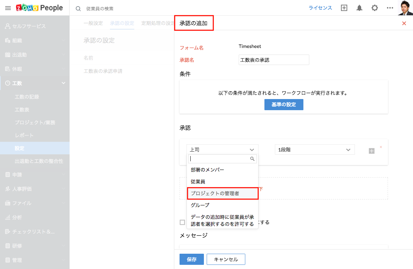Screen dimensions: 413x269
Task: Click the 申請 sidebar icon
Action: (8, 174)
